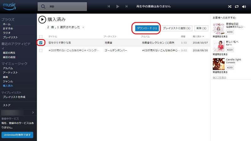Go to ホーム in sidebar

[x=7, y=24]
